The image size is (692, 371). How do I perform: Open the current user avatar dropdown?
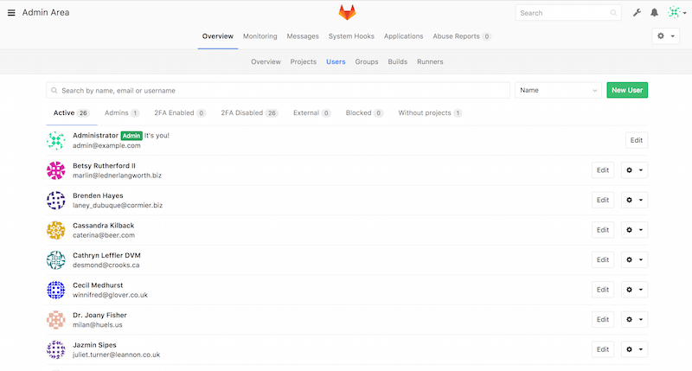click(x=676, y=13)
